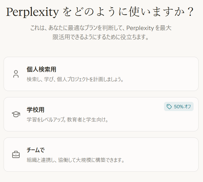The height and width of the screenshot is (182, 203).
Task: Select the チームで option title
Action: click(35, 150)
